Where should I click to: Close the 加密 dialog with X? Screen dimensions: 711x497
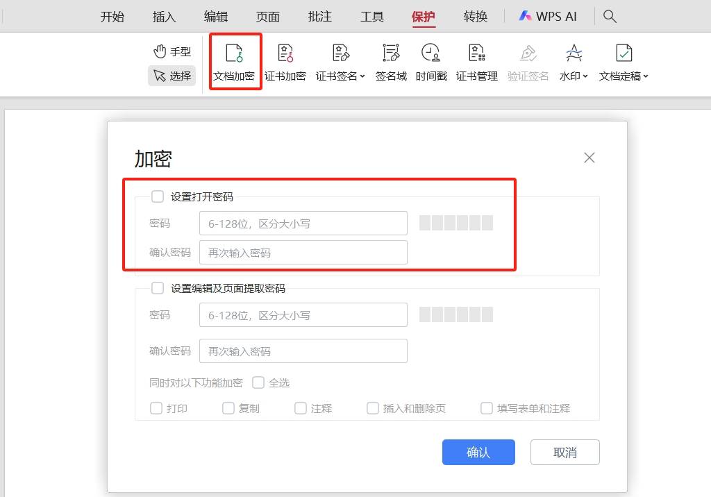(589, 158)
